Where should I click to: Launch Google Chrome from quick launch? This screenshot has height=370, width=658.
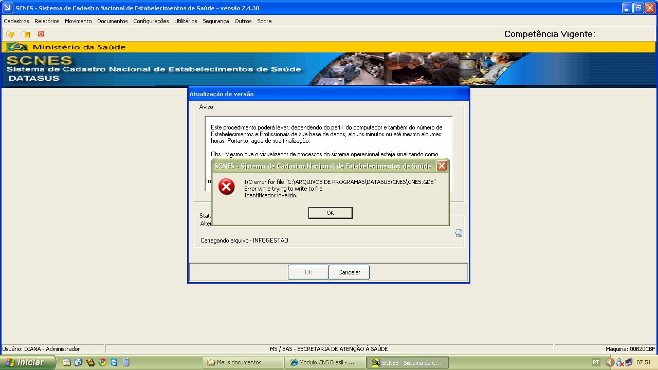(x=102, y=362)
